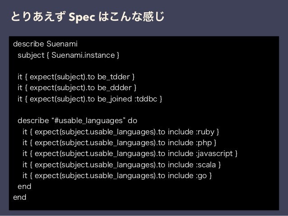
Task: Click the final outer "end" keyword
Action: [x=20, y=197]
